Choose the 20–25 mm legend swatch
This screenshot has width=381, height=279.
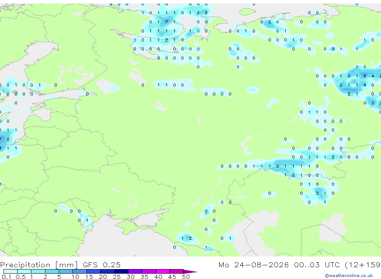pos(107,271)
